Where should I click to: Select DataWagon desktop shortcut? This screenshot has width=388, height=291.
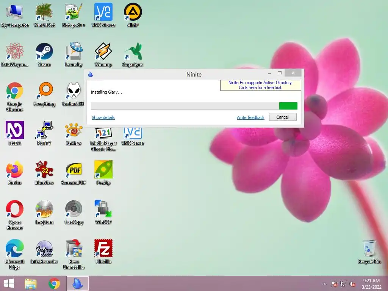[15, 55]
